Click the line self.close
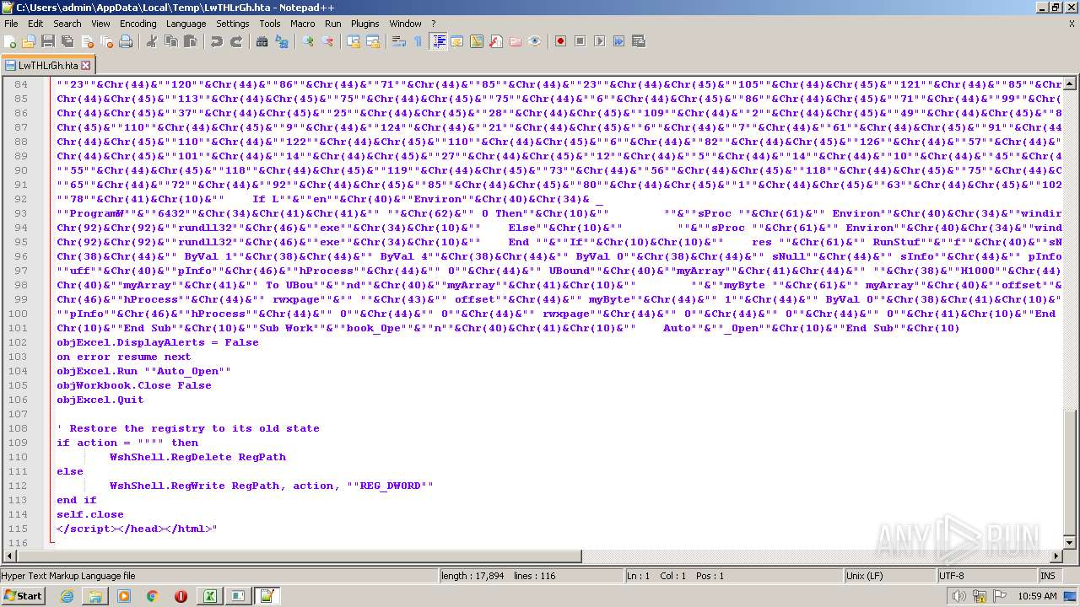 (90, 514)
